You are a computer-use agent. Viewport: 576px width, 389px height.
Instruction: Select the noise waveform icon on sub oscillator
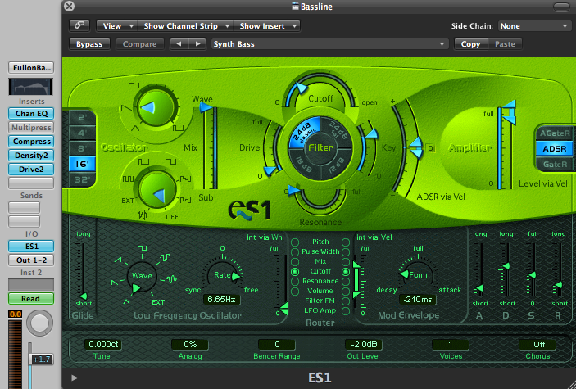[x=143, y=215]
